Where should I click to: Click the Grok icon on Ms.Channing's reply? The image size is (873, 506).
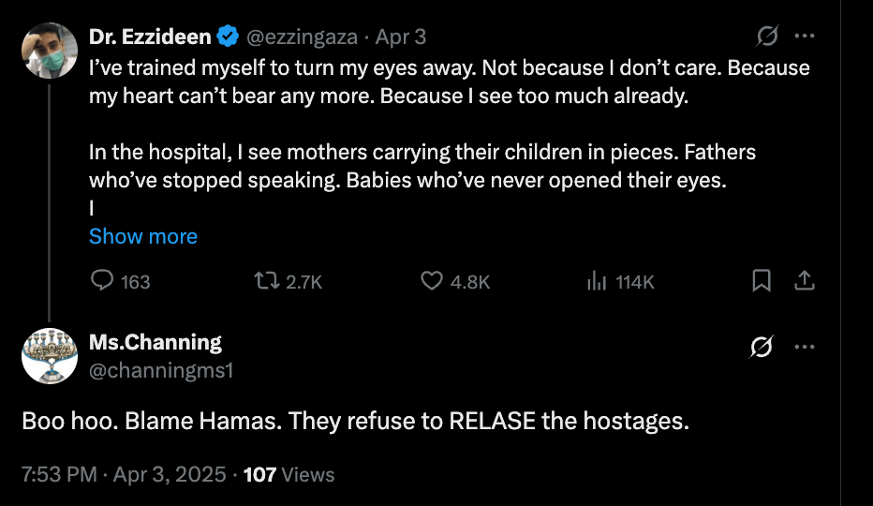[x=762, y=347]
